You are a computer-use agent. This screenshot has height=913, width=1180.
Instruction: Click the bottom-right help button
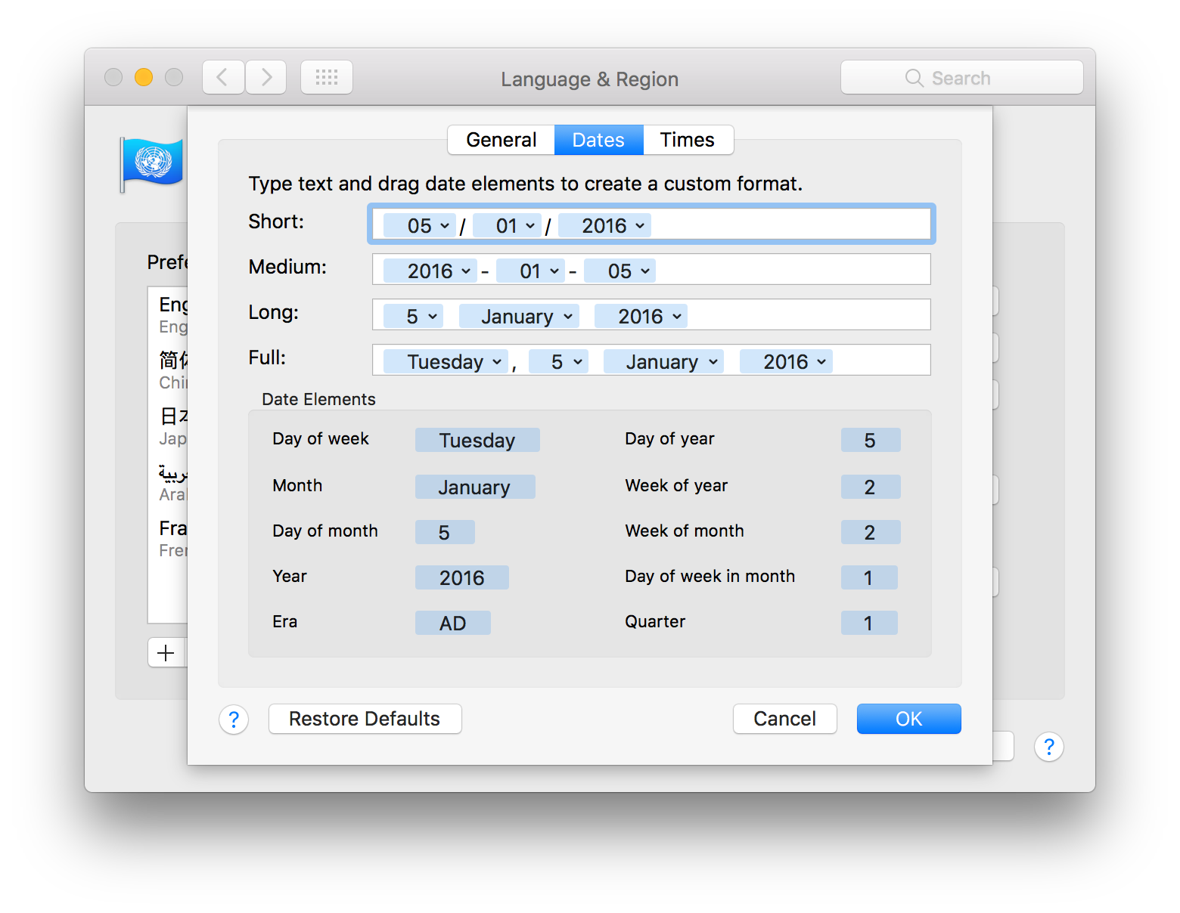1049,747
